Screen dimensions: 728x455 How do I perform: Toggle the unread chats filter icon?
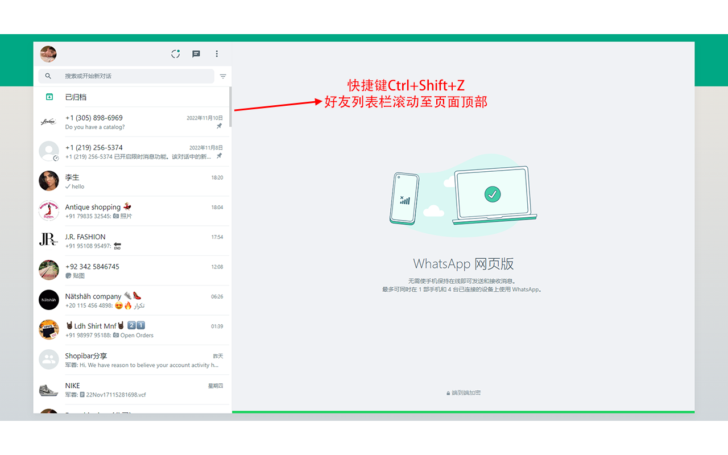point(223,76)
